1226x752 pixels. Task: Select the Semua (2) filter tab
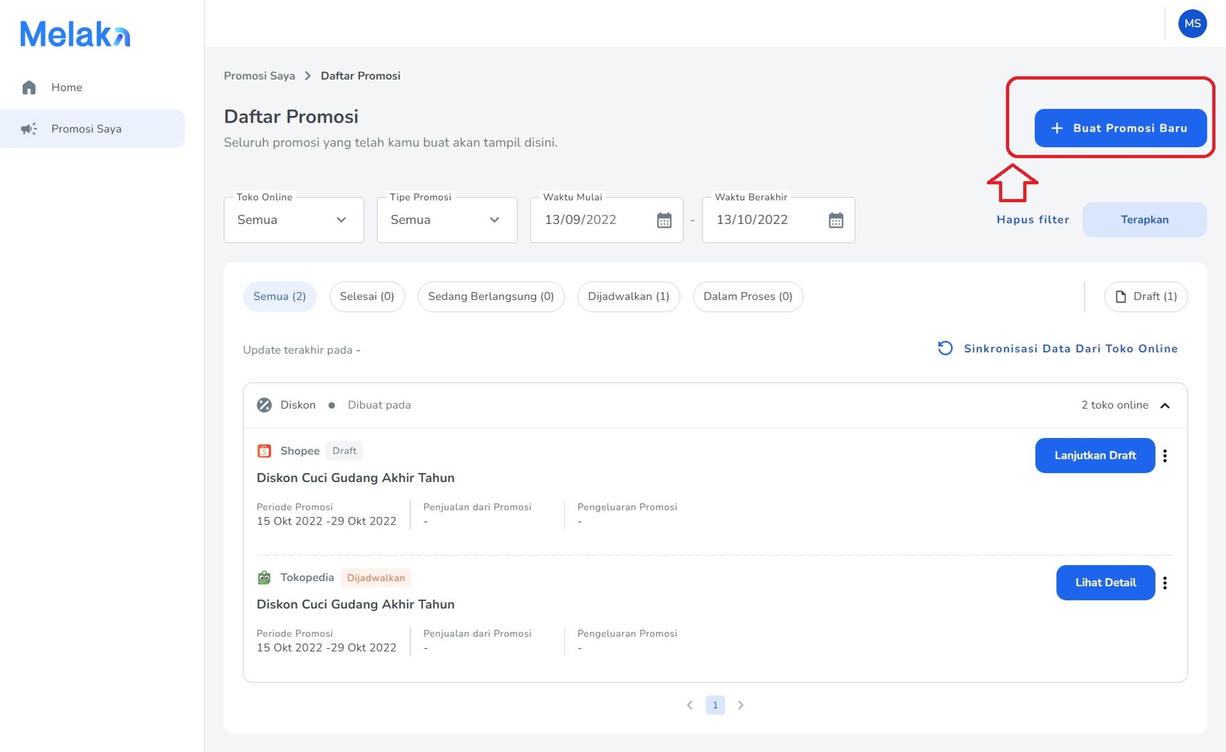[x=280, y=297]
